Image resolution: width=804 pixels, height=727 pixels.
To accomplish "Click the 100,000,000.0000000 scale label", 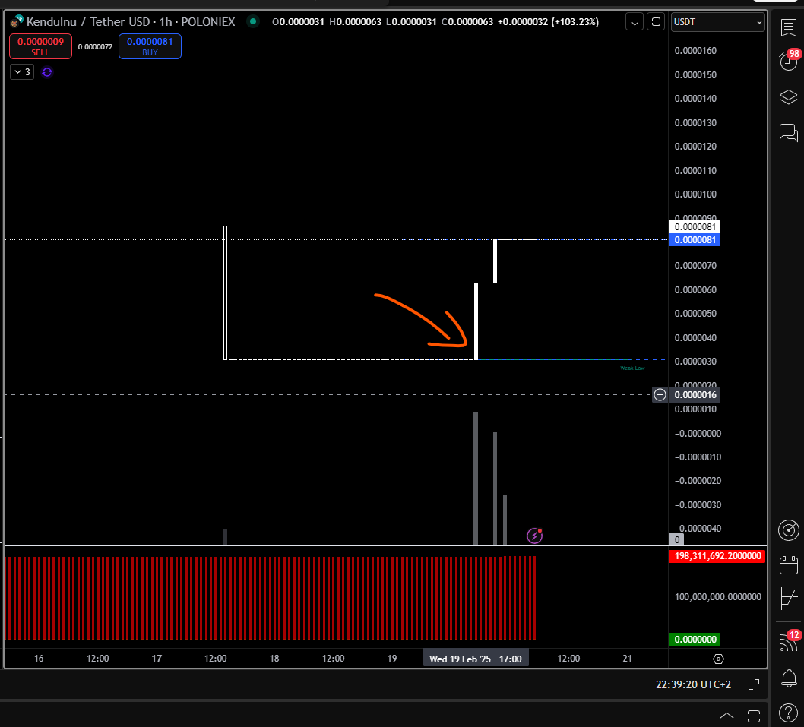I will (717, 597).
